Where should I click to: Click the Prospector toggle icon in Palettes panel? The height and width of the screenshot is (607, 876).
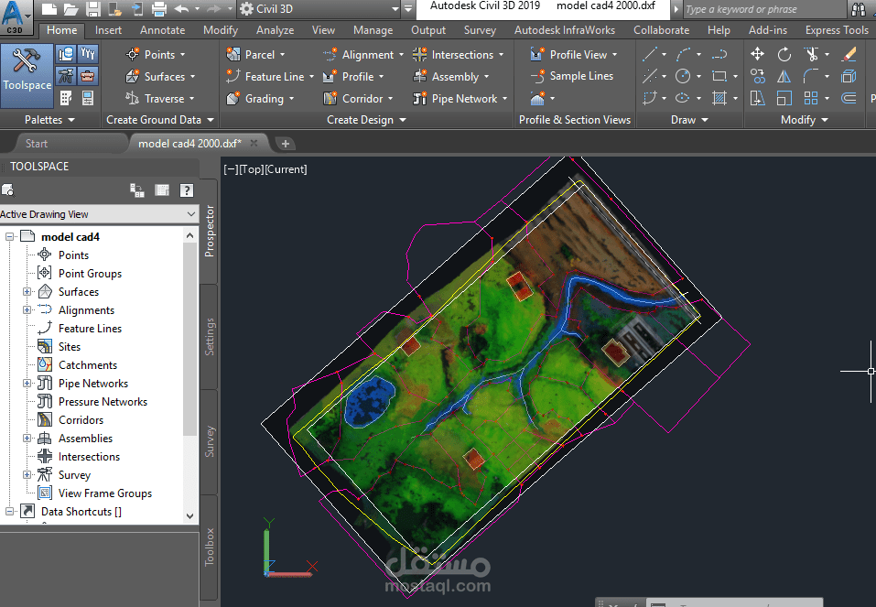pos(65,54)
